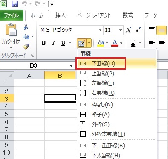
Task: Click the Redo arrow icon
Action: (x=38, y=4)
